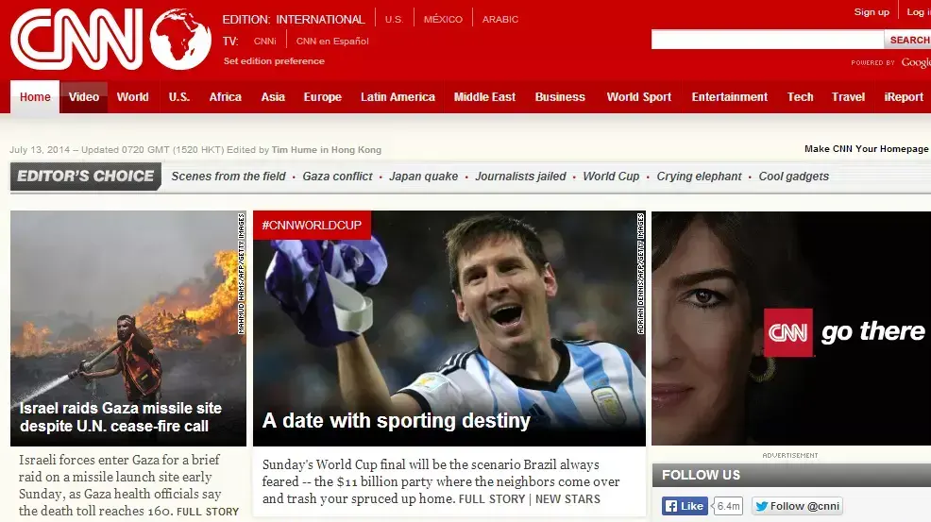Click the search input field
Viewport: 931px width, 522px height.
pyautogui.click(x=767, y=40)
